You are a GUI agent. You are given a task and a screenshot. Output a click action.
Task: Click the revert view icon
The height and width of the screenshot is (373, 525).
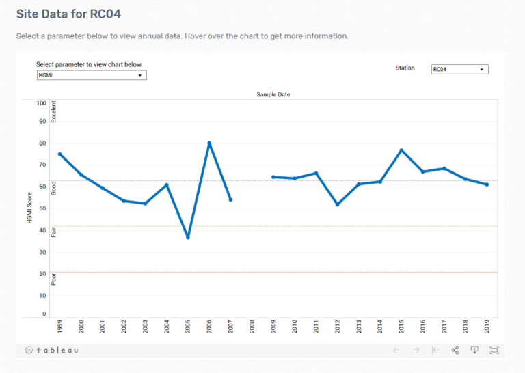[x=435, y=350]
